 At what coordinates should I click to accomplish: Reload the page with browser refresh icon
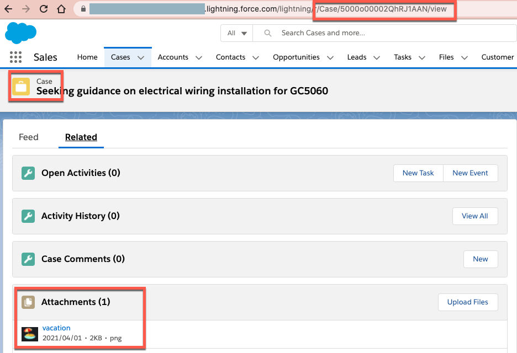click(x=44, y=9)
